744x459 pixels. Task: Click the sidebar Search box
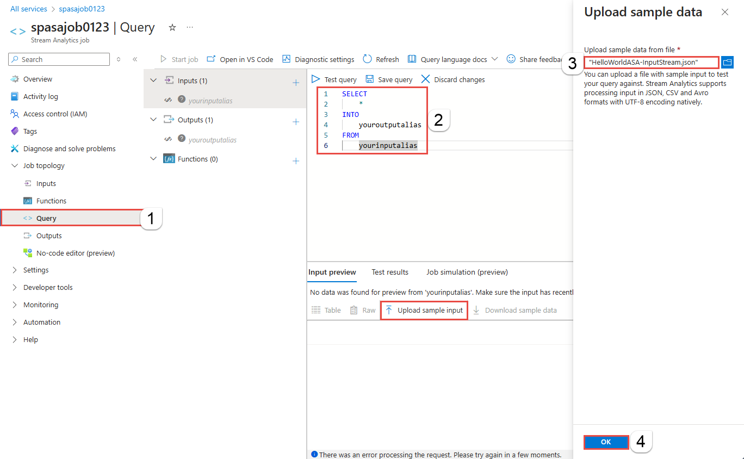[x=59, y=59]
